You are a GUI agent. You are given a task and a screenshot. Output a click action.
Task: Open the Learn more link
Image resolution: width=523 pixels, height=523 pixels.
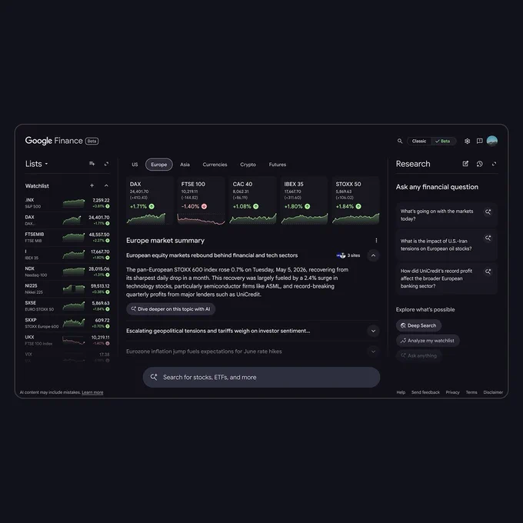(92, 392)
